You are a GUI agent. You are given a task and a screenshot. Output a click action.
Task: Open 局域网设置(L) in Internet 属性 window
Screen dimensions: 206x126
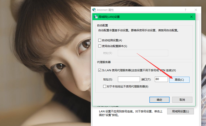pyautogui.click(x=180, y=111)
